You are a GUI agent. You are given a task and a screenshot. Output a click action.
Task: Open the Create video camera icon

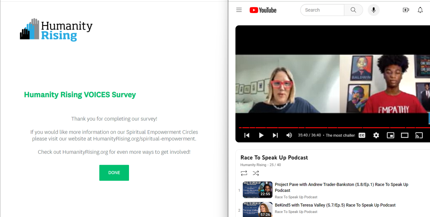406,10
